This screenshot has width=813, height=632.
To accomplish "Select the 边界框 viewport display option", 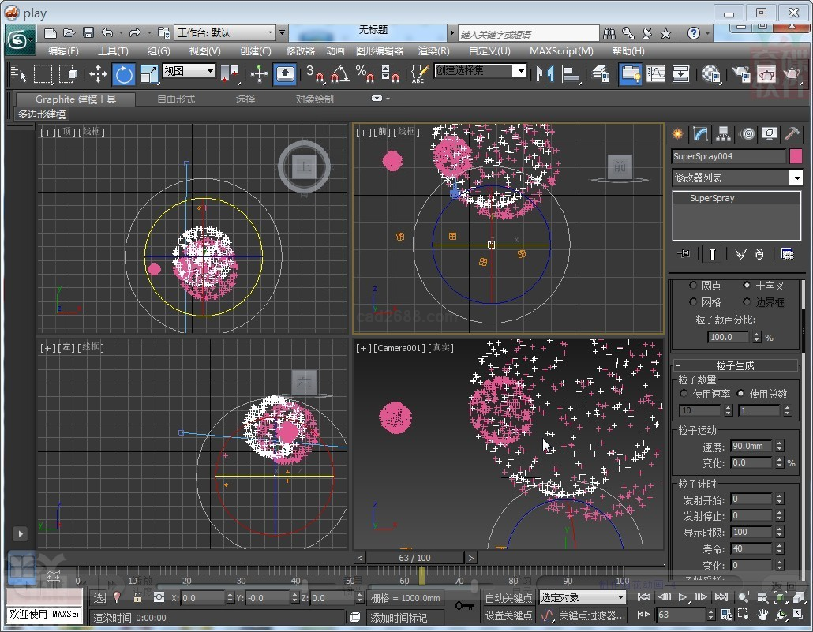I will click(747, 302).
